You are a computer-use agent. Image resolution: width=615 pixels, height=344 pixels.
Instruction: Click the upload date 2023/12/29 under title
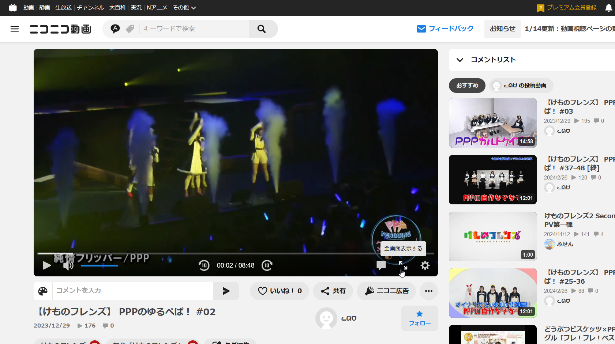tap(52, 326)
